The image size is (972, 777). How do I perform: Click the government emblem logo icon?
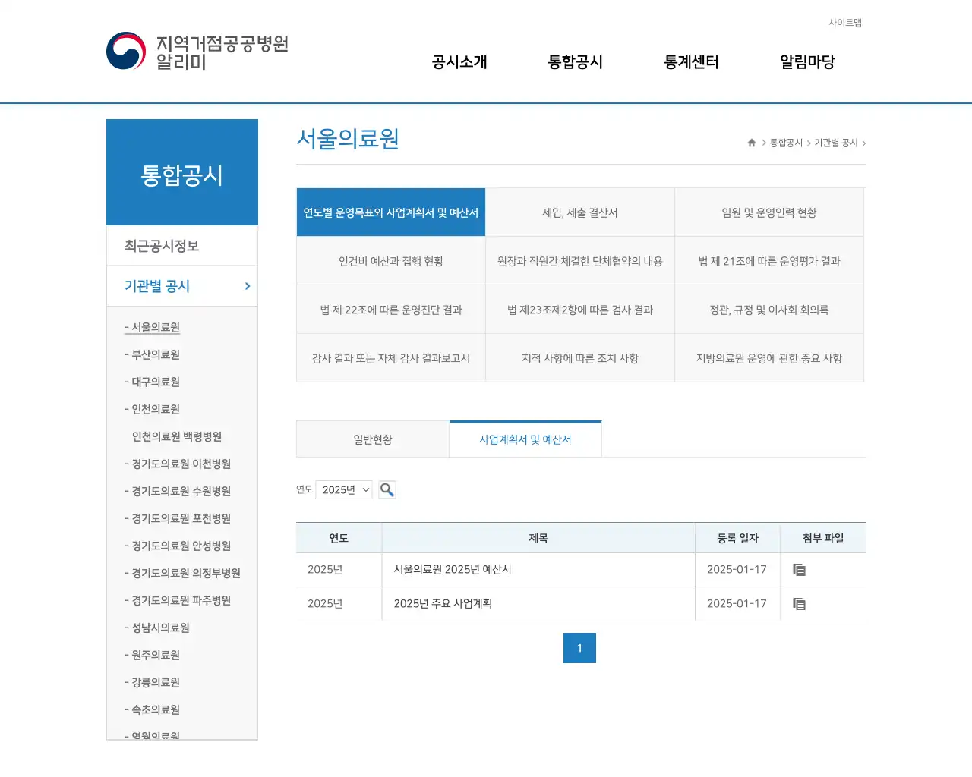(125, 51)
